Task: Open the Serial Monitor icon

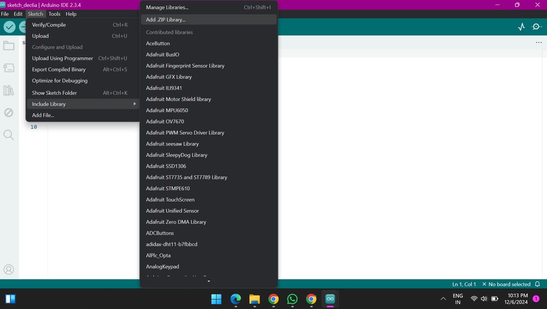Action: click(x=536, y=27)
